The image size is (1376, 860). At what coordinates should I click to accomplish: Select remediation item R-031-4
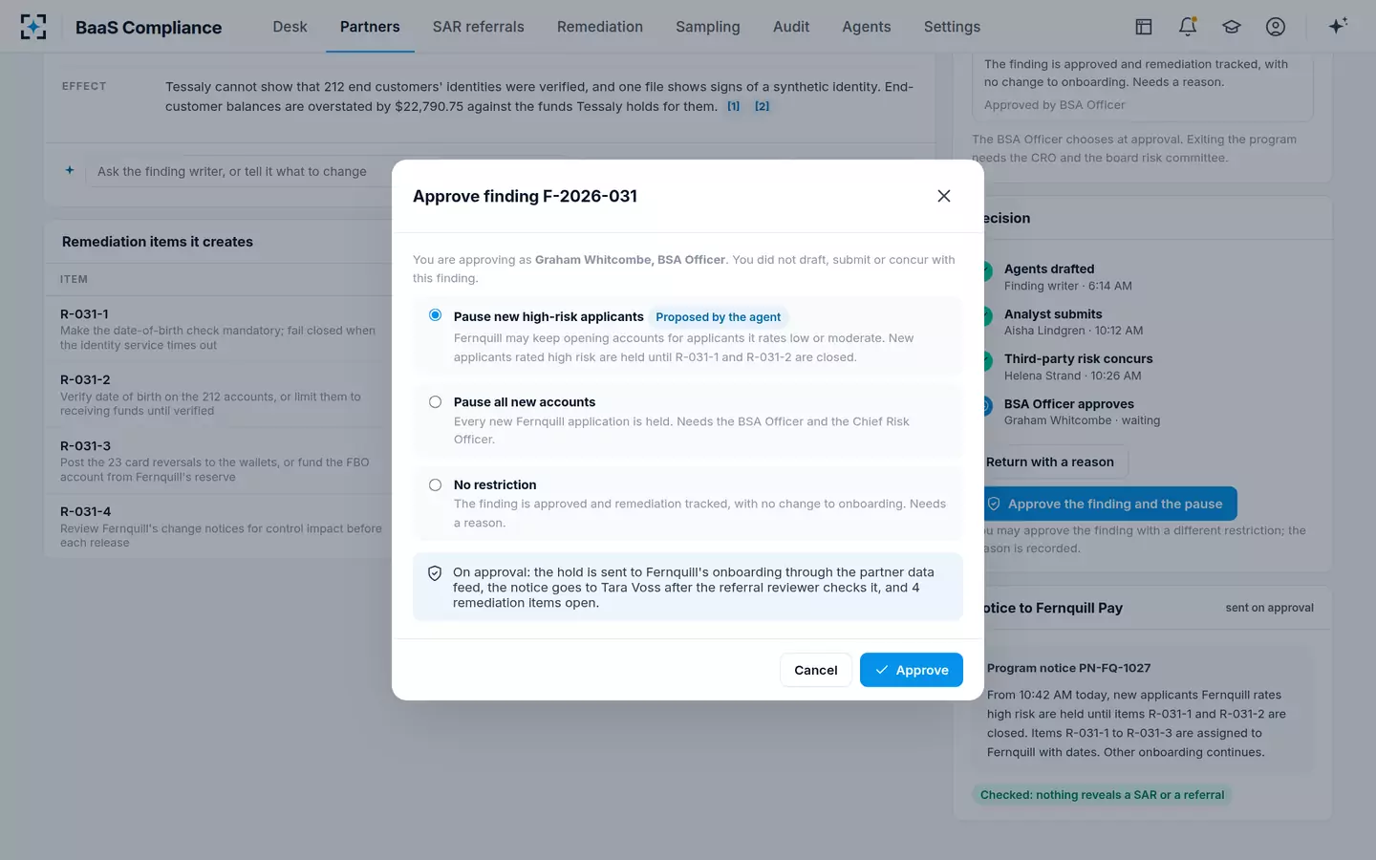tap(222, 527)
